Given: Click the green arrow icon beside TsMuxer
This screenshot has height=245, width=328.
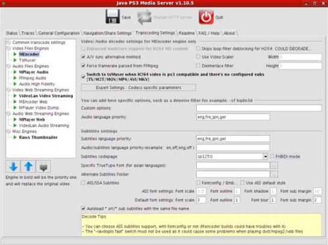Looking at the screenshot, I should tap(15, 60).
